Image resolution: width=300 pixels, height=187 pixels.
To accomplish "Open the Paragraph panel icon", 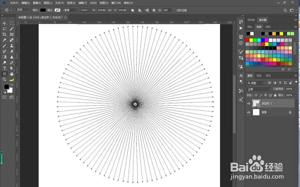I will click(x=241, y=82).
